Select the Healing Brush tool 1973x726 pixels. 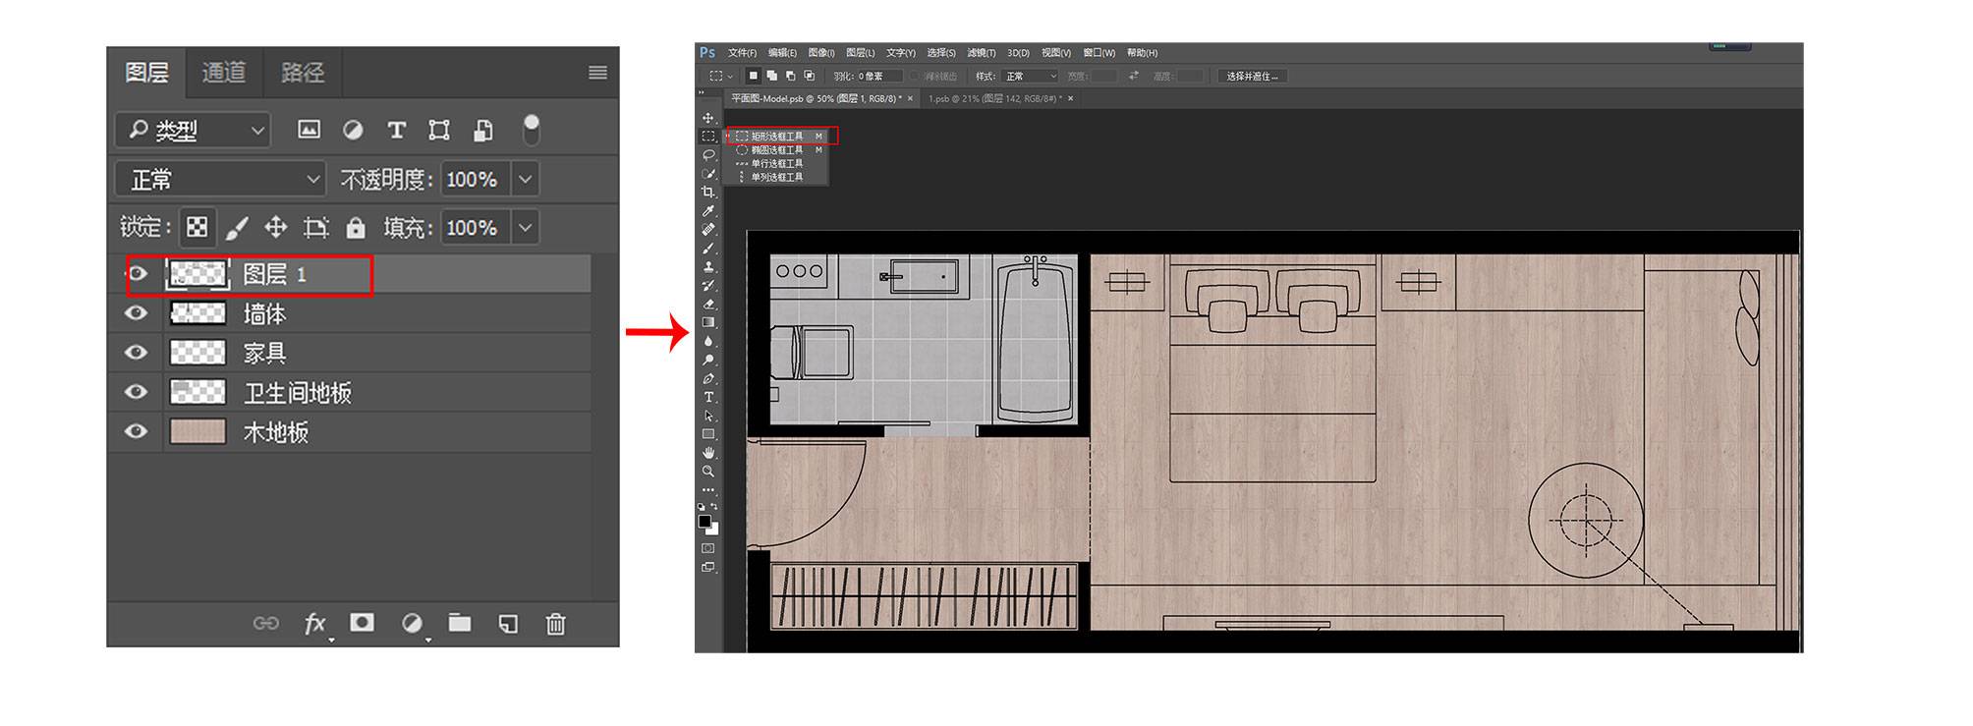707,229
